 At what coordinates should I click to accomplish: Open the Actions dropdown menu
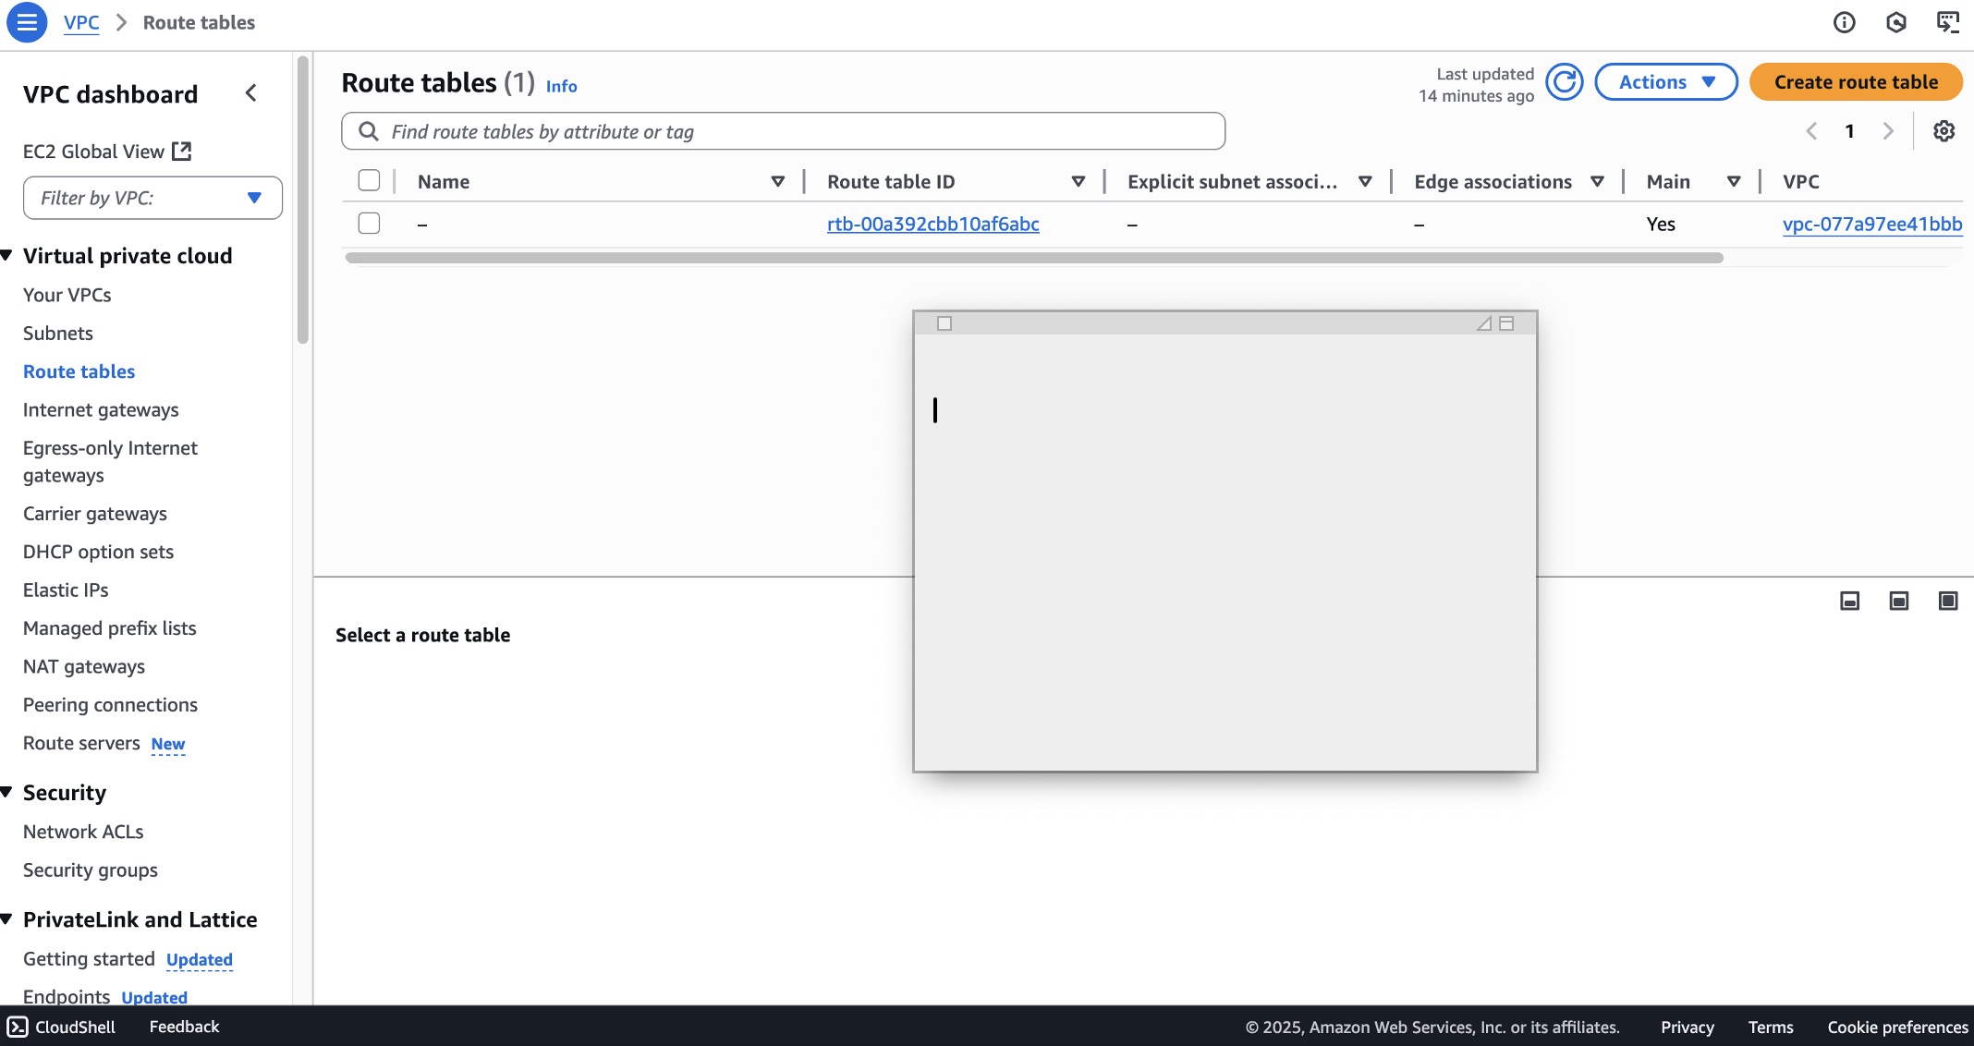pos(1665,82)
